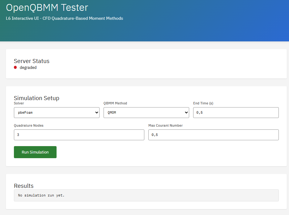Select the End Time input field
Viewport: 289px width, 215px height.
tap(236, 112)
